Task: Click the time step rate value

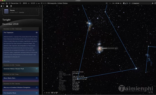Action: [x=110, y=3]
